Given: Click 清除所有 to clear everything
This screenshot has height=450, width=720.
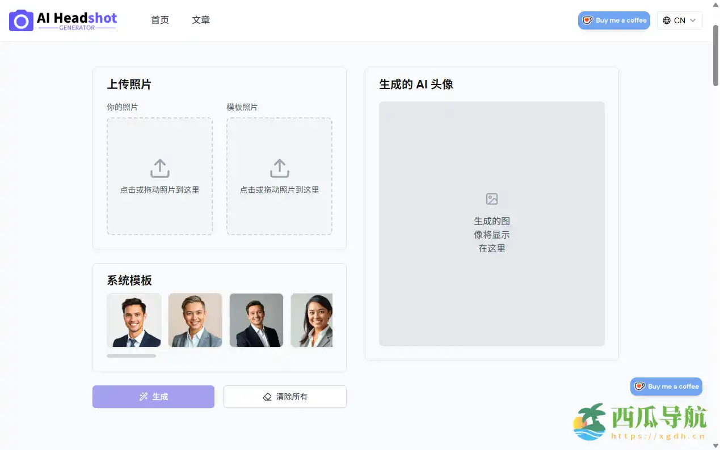Looking at the screenshot, I should [x=285, y=397].
